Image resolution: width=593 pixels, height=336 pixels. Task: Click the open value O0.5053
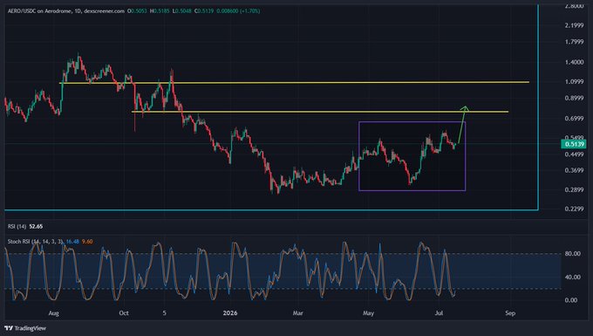pos(137,11)
